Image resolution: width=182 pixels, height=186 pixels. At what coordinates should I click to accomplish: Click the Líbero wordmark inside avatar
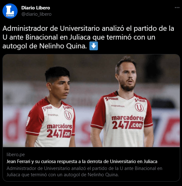pos(10,15)
